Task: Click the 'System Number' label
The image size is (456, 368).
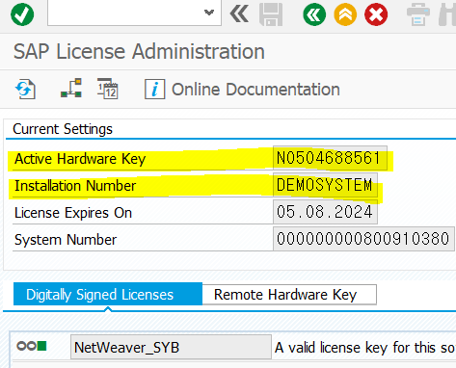Action: click(66, 240)
